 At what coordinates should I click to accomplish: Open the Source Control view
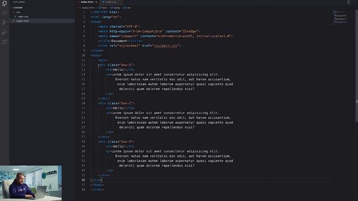point(4,22)
